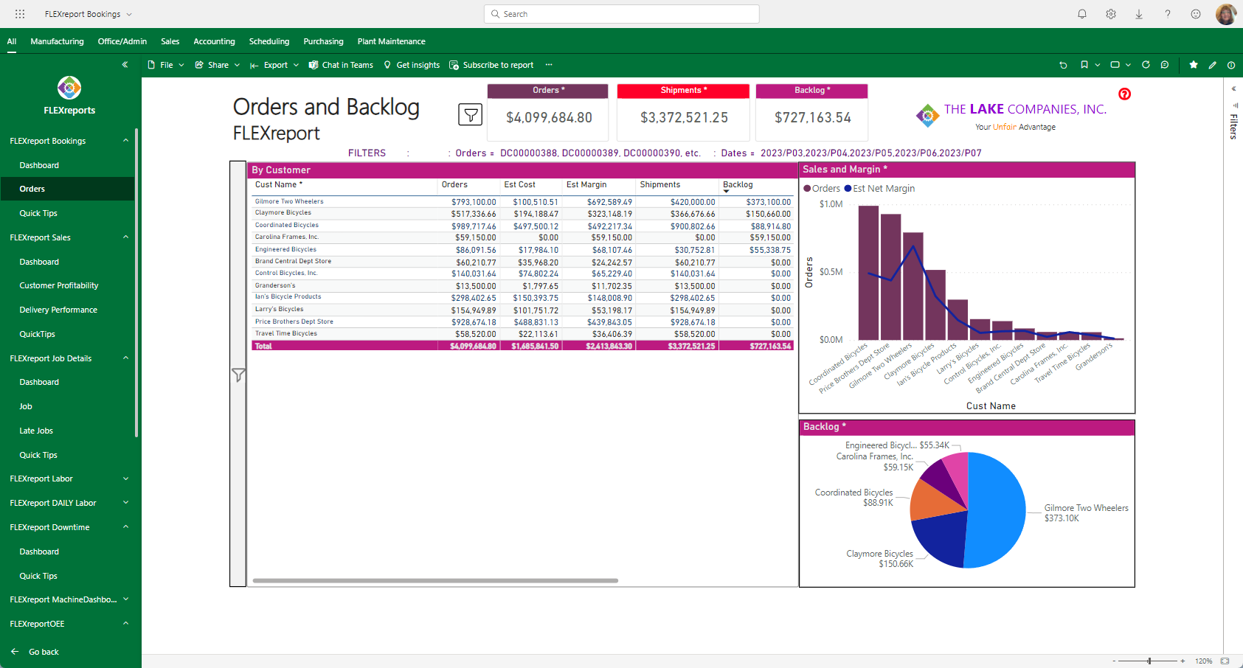Select the Gilmore Two Wheelers pie slice
This screenshot has height=668, width=1243.
click(x=996, y=509)
